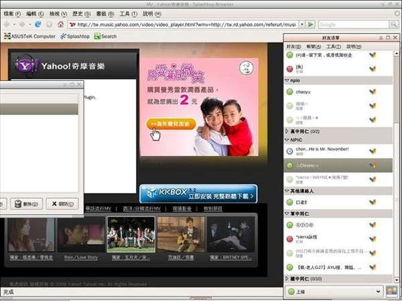The height and width of the screenshot is (301, 402).
Task: Select buddy 口都 under 其他連絡人
Action: 338,202
